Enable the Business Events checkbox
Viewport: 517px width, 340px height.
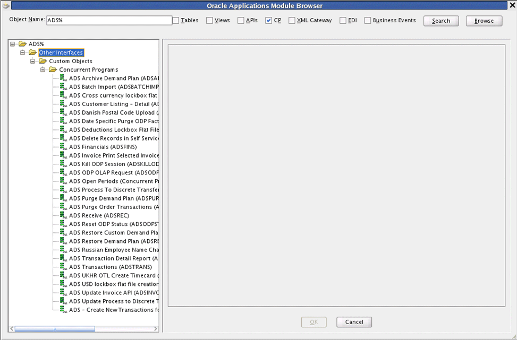click(368, 20)
